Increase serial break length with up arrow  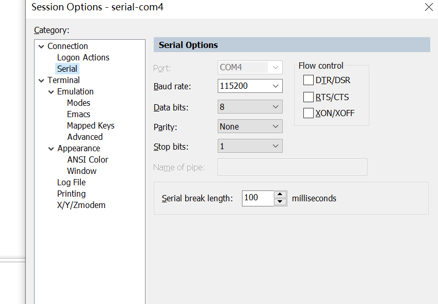point(280,195)
